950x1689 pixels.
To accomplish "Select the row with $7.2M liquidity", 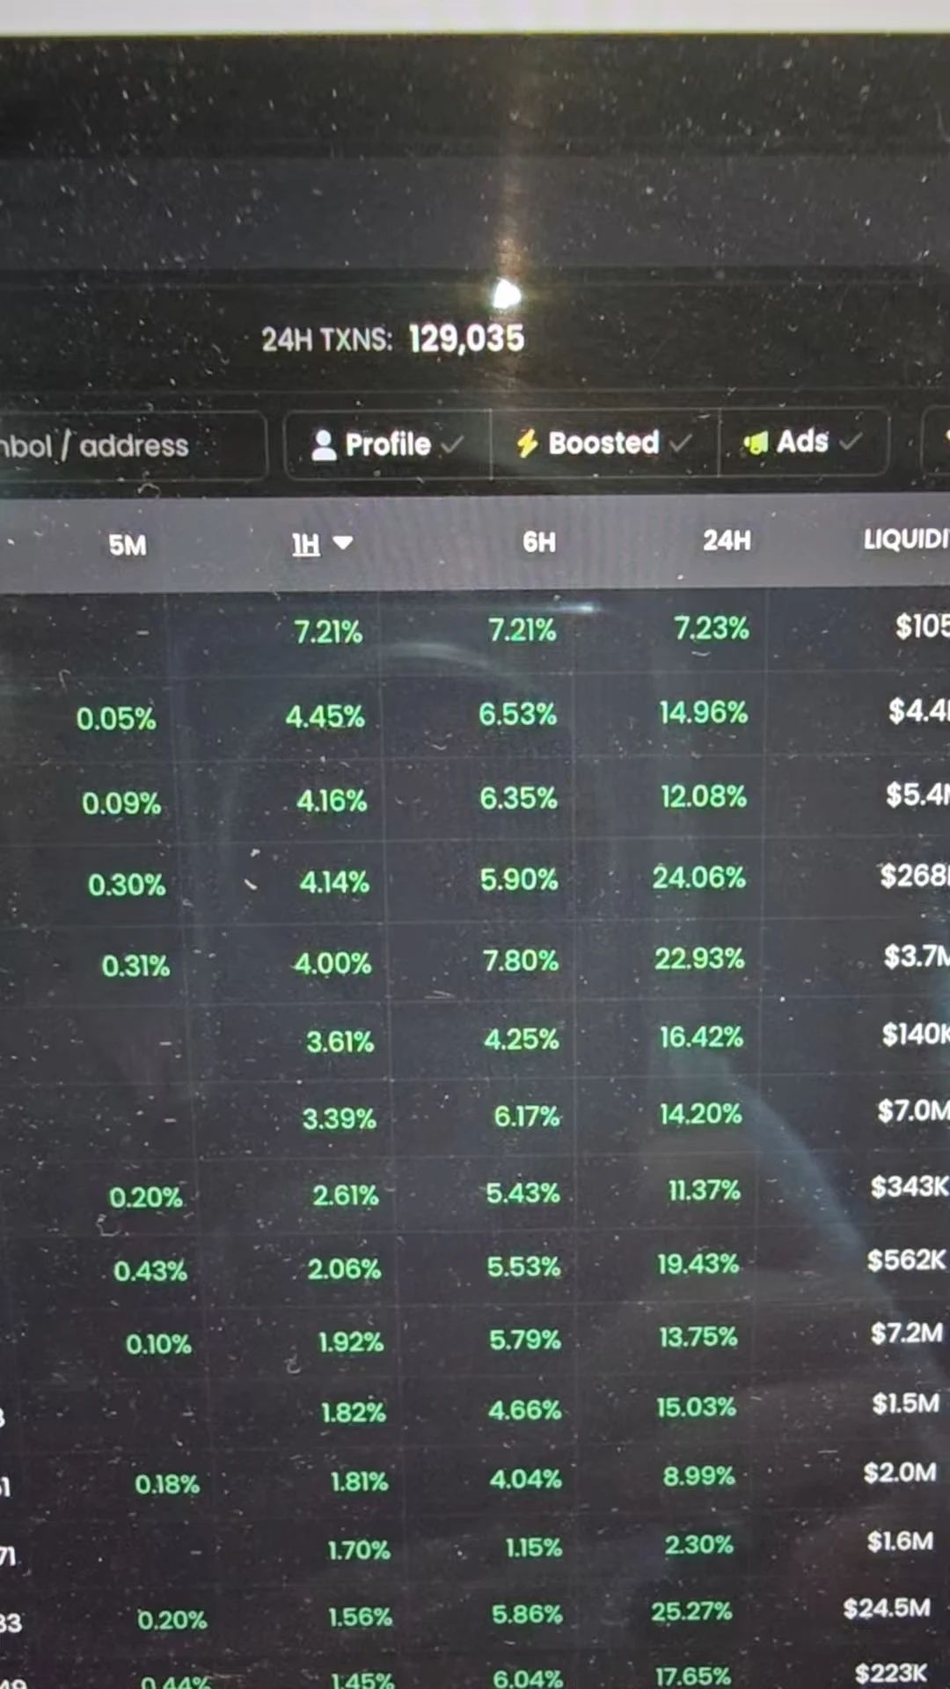I will coord(475,1339).
